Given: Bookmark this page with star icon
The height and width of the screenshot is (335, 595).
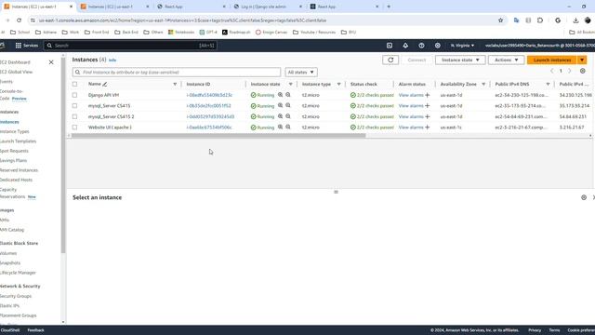Looking at the screenshot, I should click(500, 20).
